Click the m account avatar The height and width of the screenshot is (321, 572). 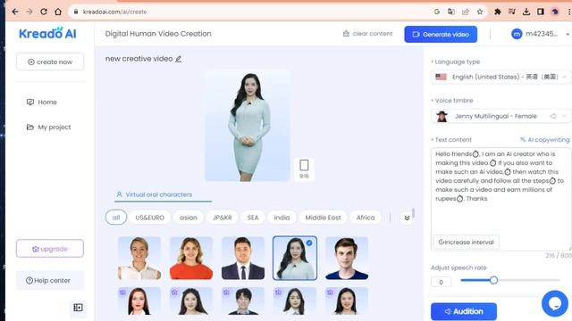pos(517,34)
